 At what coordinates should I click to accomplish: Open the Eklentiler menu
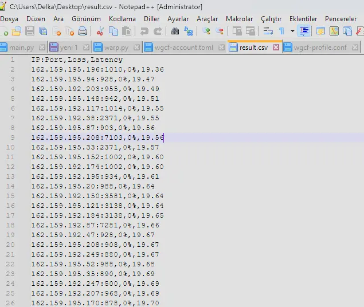click(303, 19)
